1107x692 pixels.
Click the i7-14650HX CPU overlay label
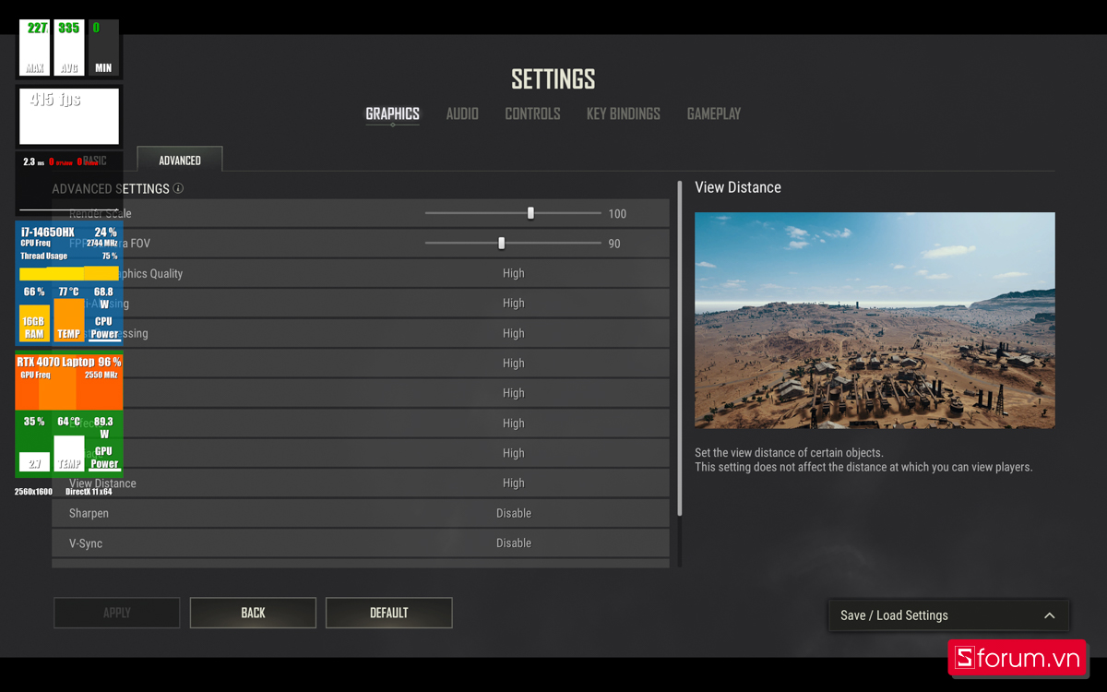pyautogui.click(x=48, y=233)
